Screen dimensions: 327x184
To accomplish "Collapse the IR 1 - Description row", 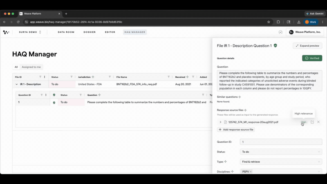I will [x=16, y=84].
